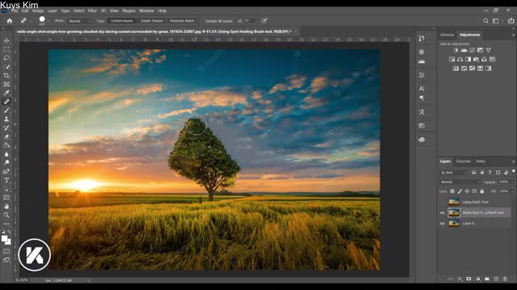
Task: Open the Character panel icon
Action: 422,88
